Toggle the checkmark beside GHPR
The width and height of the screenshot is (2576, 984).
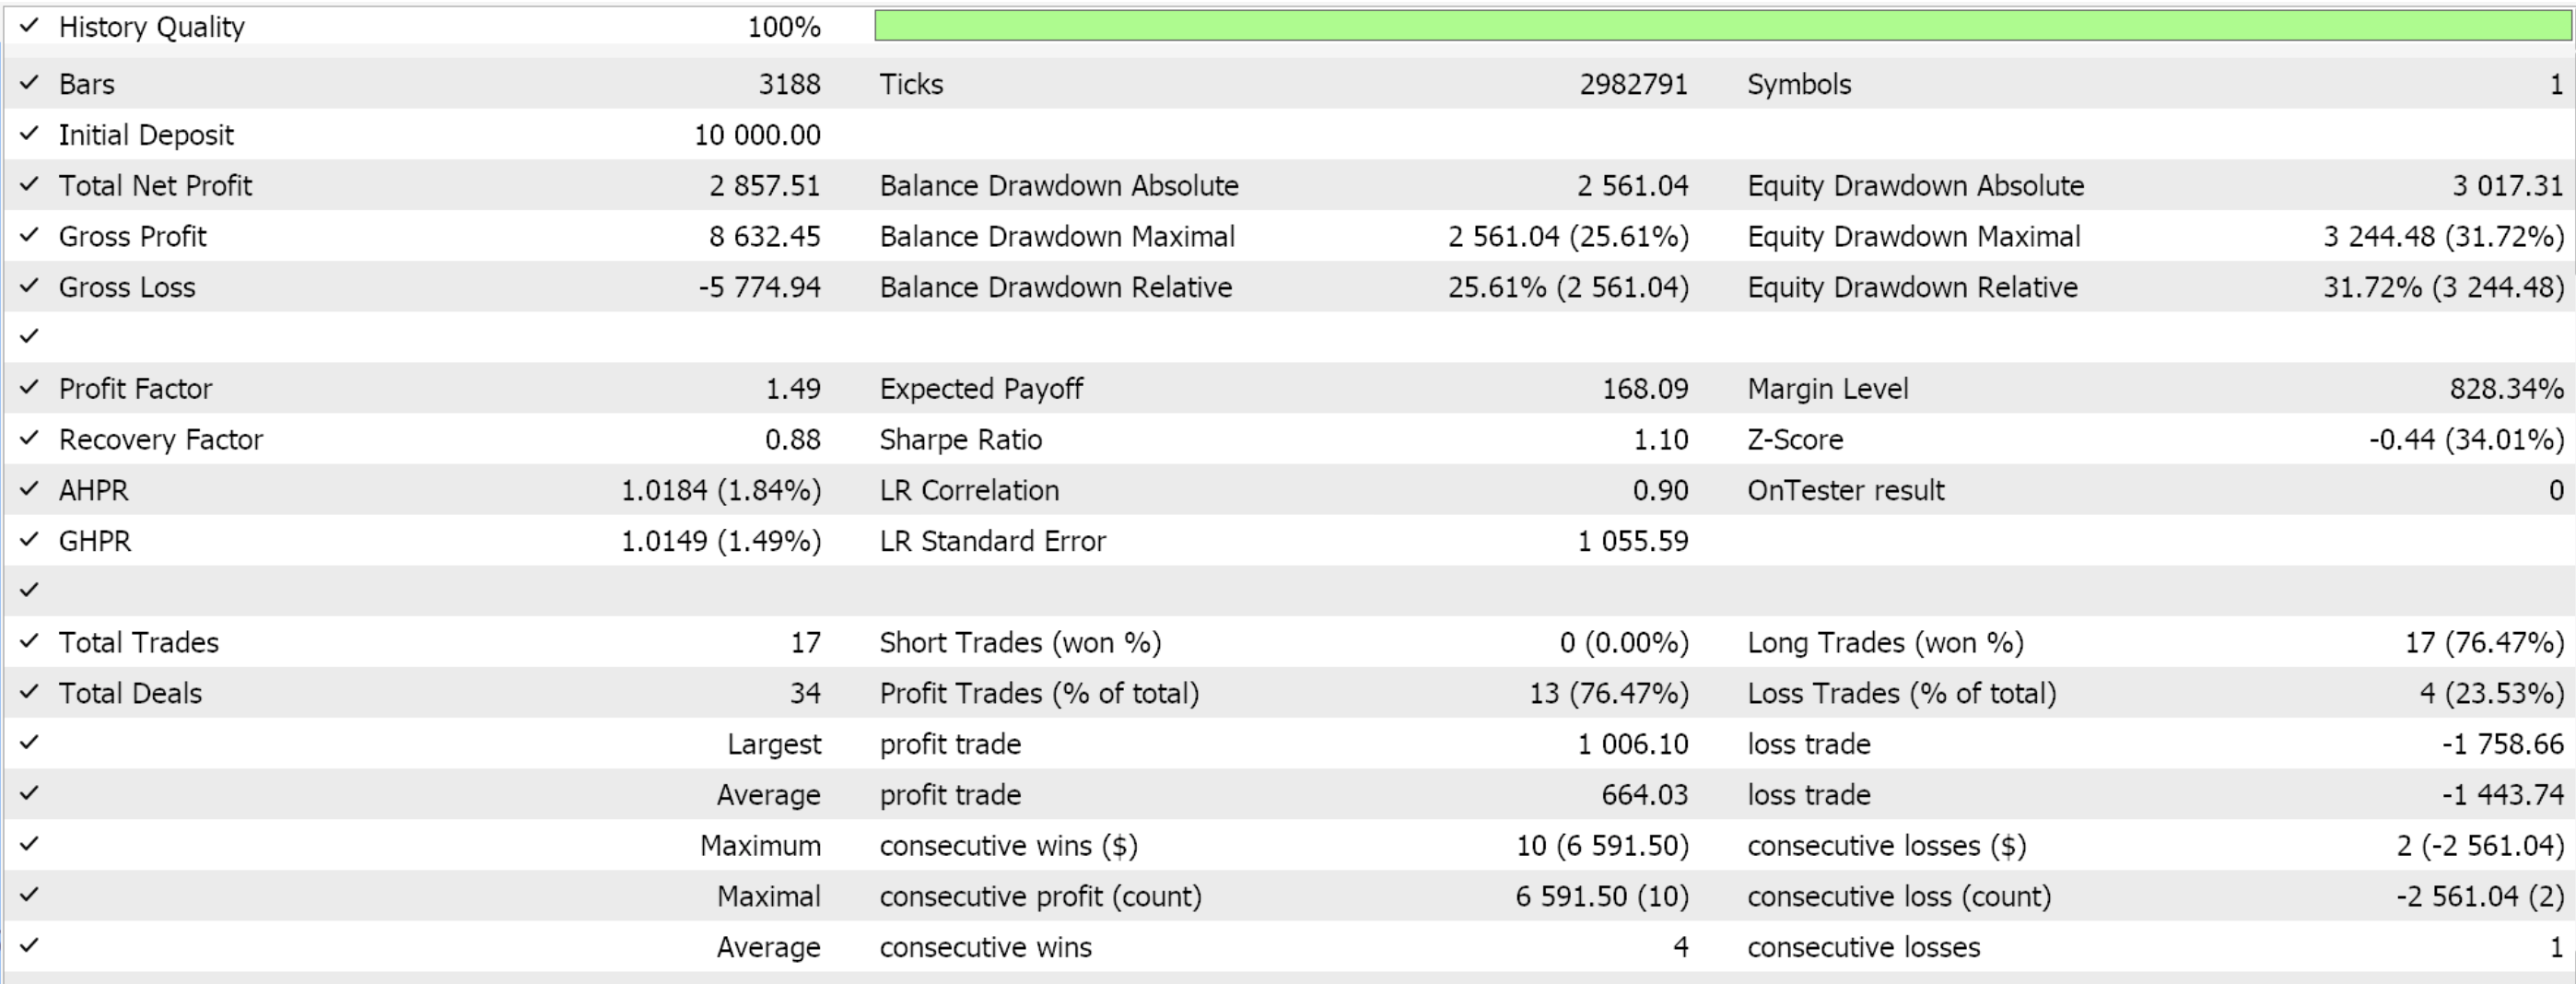29,541
